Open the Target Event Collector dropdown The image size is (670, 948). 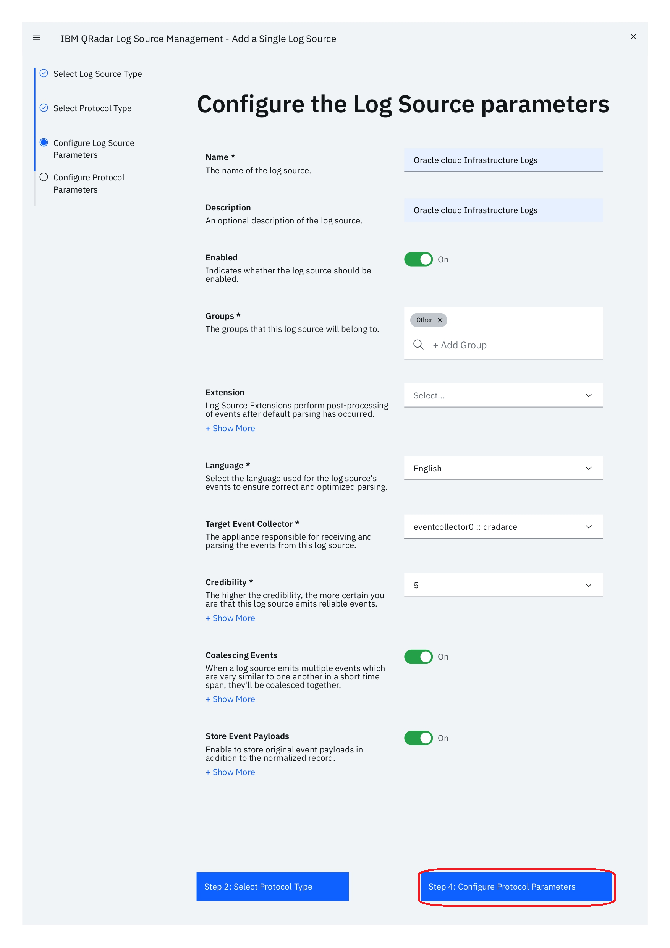(x=503, y=527)
